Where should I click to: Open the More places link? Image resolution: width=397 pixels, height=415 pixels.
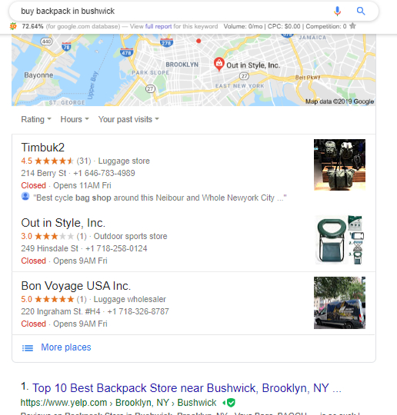click(x=66, y=347)
